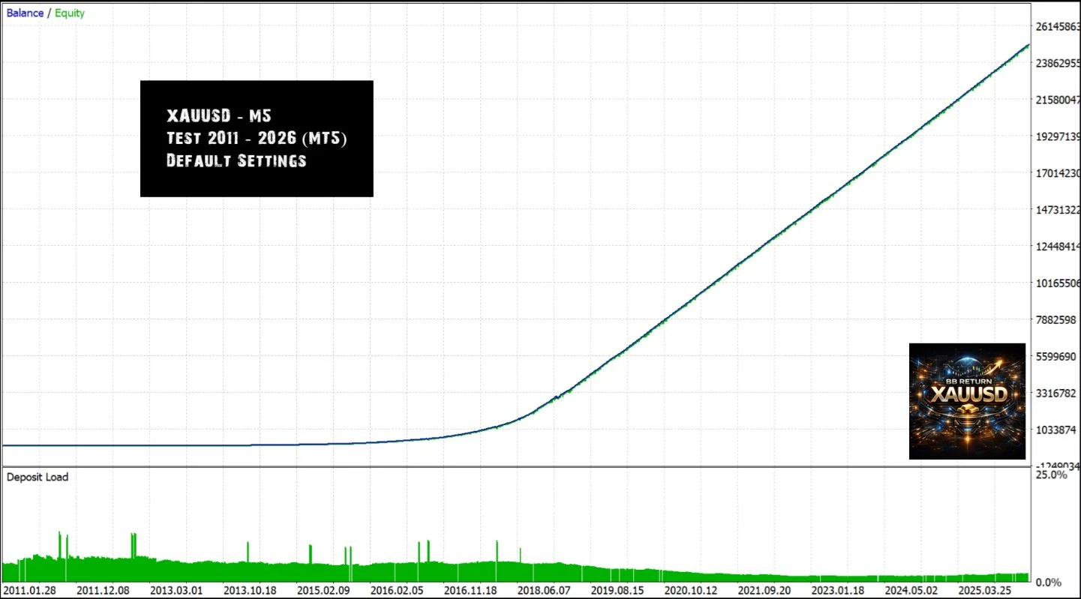The width and height of the screenshot is (1081, 599).
Task: Click the 2015.02.09 date label
Action: point(323,590)
